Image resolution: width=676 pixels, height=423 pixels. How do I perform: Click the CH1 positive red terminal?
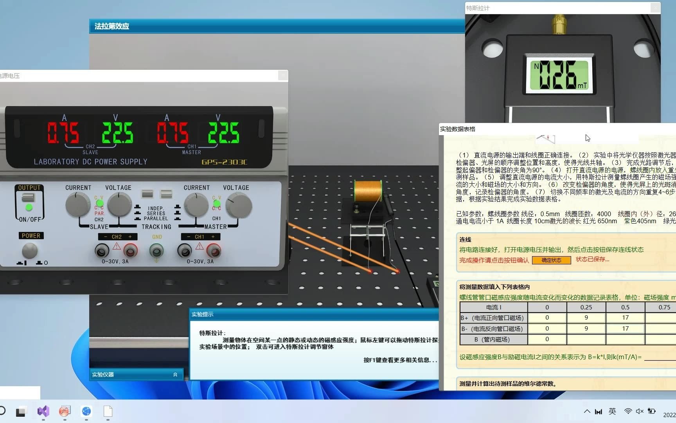214,250
